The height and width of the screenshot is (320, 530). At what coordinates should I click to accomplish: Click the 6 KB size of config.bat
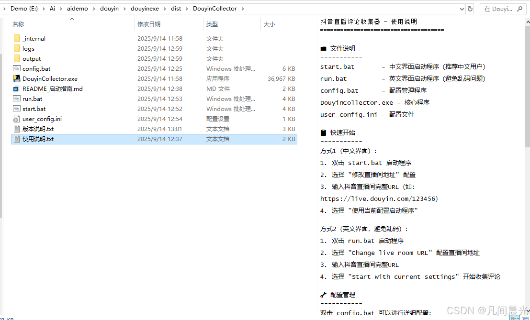(289, 68)
